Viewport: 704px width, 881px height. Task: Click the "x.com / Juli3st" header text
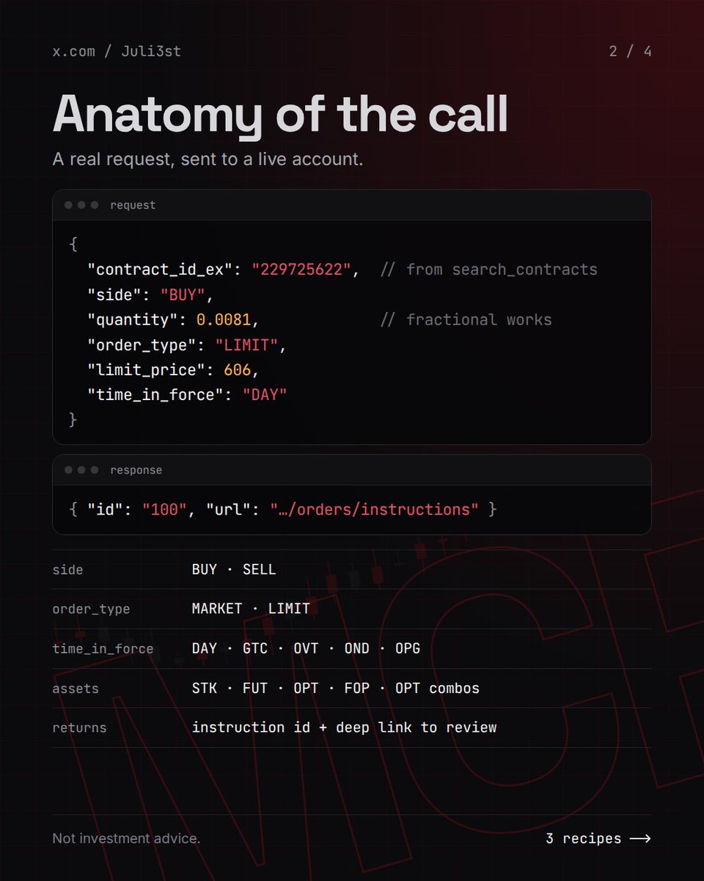(x=117, y=51)
